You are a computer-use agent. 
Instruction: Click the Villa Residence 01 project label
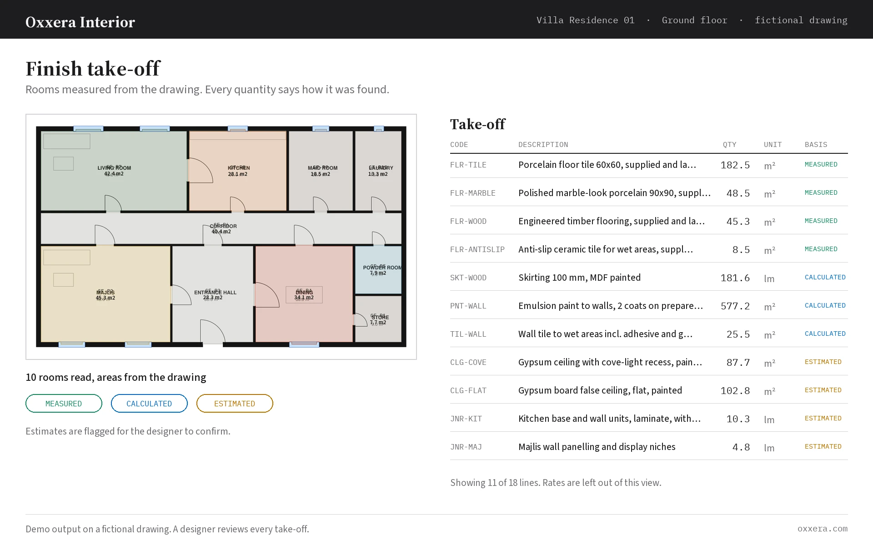point(585,20)
